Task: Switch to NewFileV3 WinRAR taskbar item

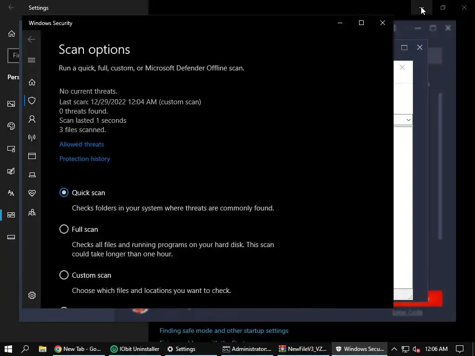Action: 303,349
